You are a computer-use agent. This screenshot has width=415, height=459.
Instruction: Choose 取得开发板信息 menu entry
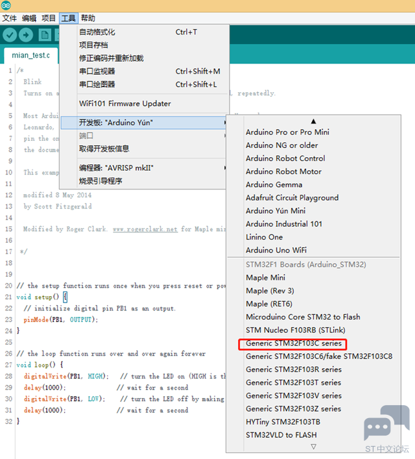(x=144, y=149)
